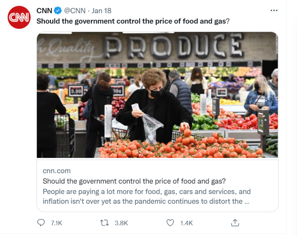
Task: Click the 3.8K retweet count
Action: [121, 223]
